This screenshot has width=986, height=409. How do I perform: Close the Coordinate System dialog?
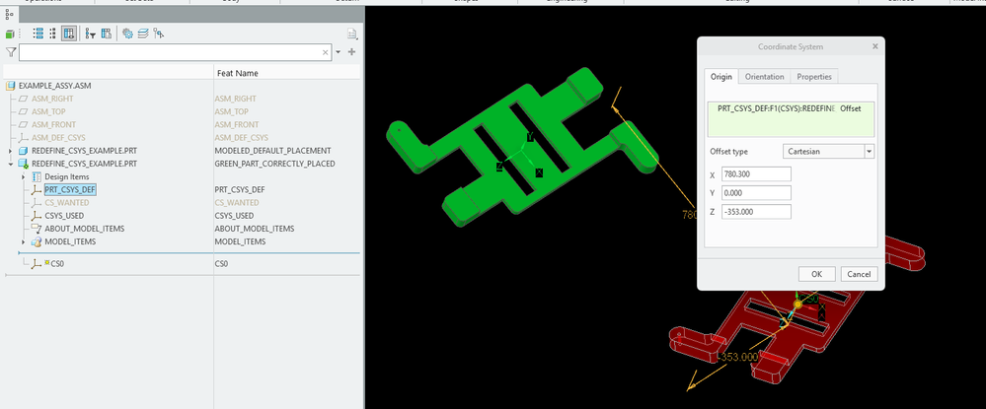pyautogui.click(x=874, y=46)
